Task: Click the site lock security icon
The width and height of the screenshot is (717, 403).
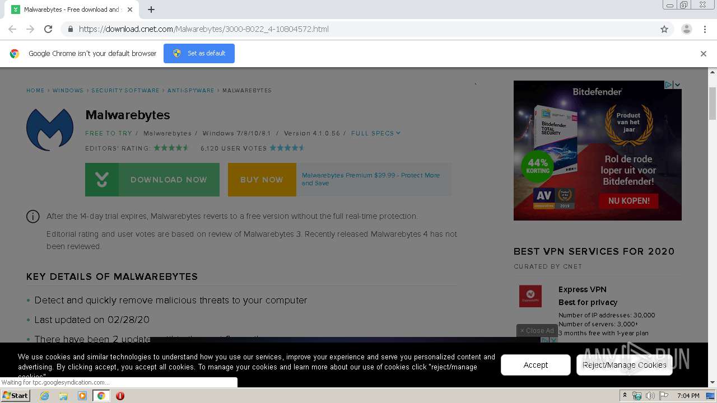Action: 70,29
